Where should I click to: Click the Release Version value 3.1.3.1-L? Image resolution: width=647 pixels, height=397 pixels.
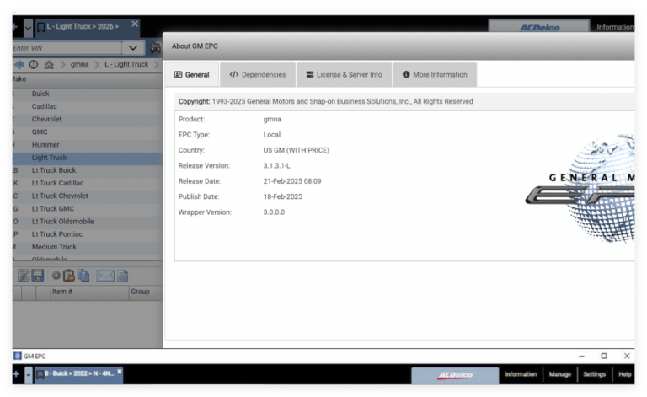pos(276,166)
